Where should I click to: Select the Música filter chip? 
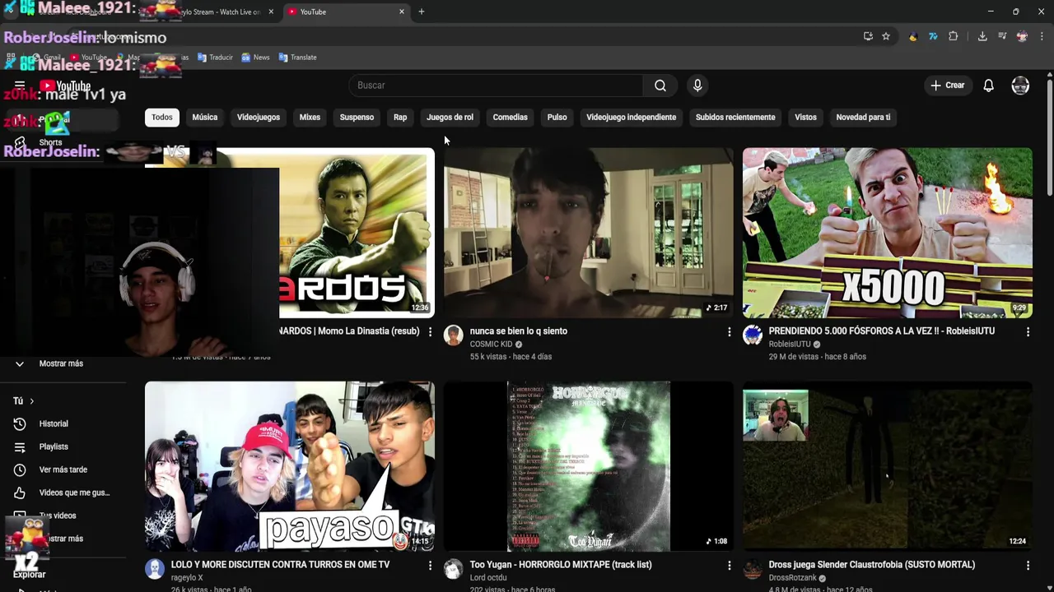205,117
